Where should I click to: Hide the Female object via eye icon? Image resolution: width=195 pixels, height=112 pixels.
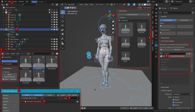coord(52,30)
